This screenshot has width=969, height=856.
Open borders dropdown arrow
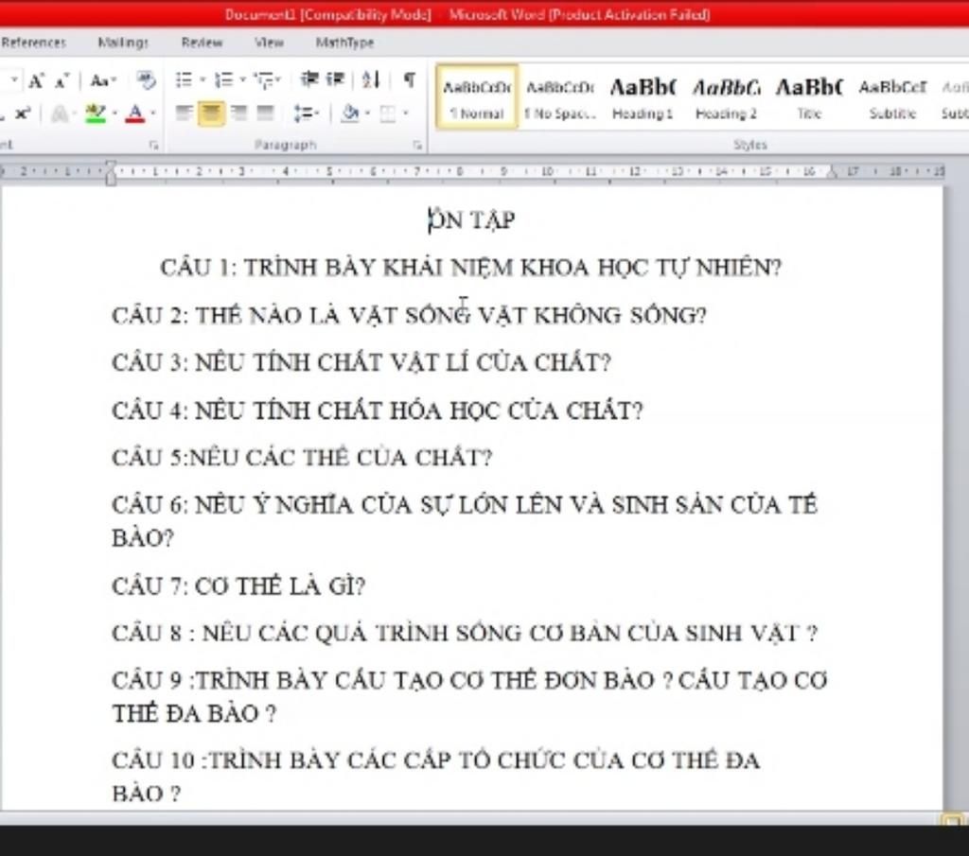(x=405, y=113)
